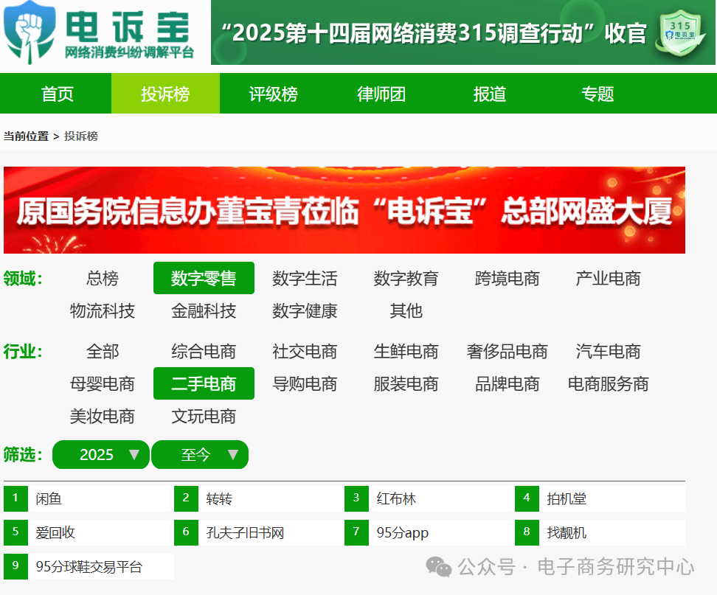Open the 专题 section
Viewport: 717px width, 595px height.
coord(597,93)
